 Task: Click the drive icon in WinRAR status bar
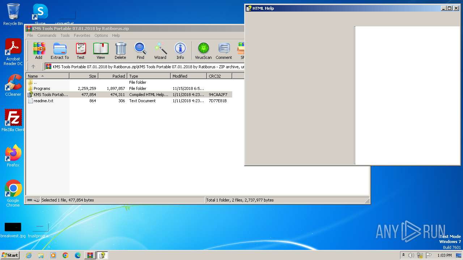pyautogui.click(x=30, y=200)
